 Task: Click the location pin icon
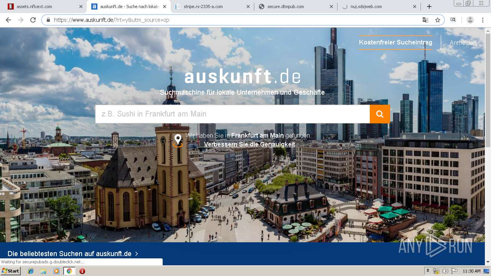pyautogui.click(x=178, y=140)
